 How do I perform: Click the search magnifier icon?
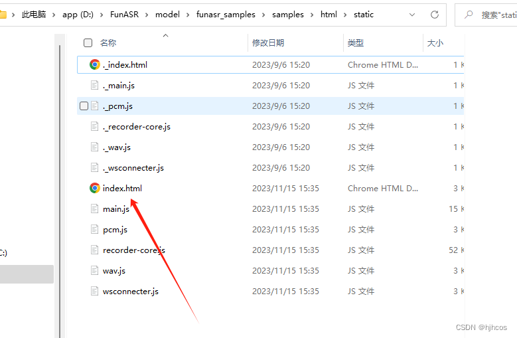click(x=469, y=15)
